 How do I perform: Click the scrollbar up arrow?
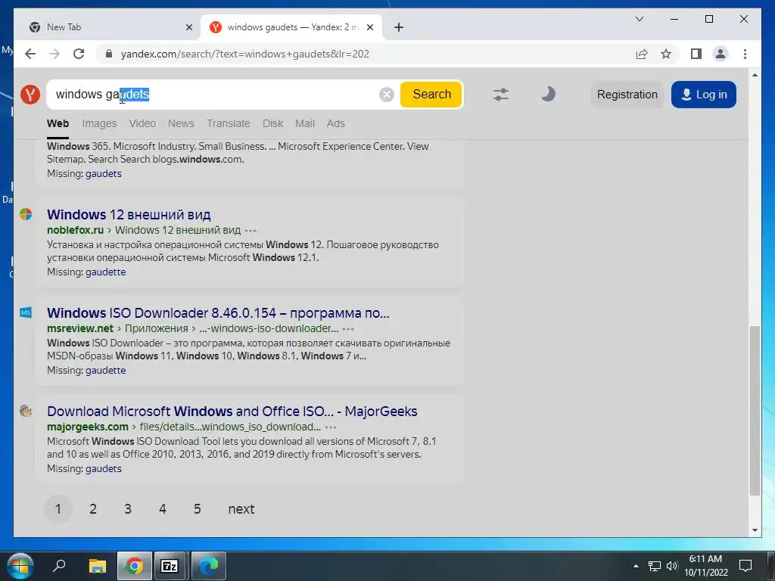pos(755,75)
